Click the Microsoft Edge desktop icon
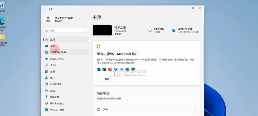Screen dimensions: 258x116 2,21
